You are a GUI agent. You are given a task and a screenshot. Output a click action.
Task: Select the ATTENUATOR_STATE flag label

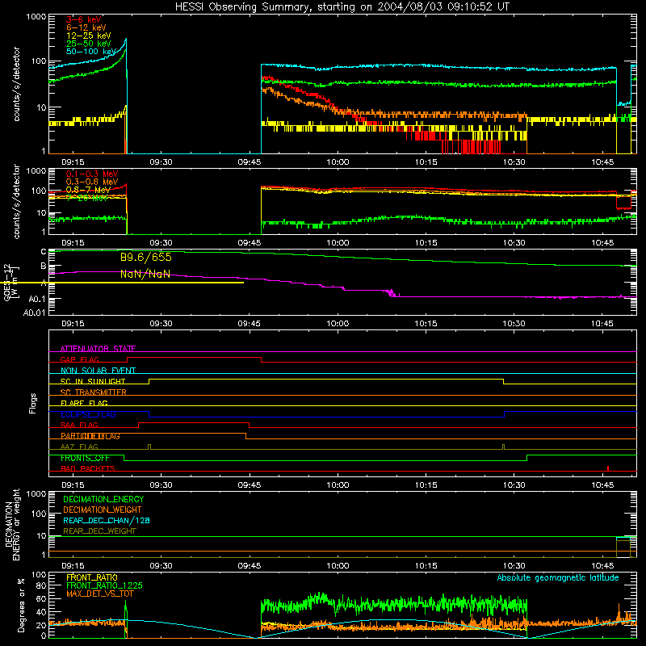point(98,349)
